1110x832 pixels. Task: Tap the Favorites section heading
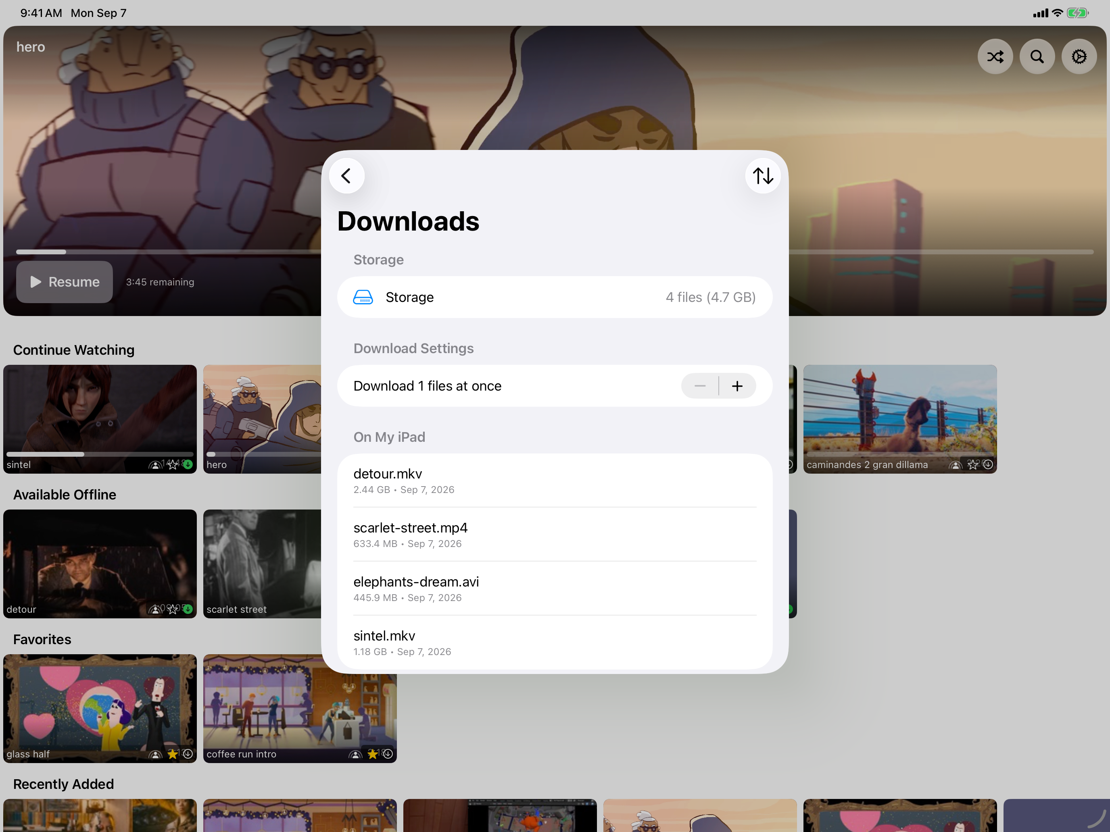click(42, 639)
